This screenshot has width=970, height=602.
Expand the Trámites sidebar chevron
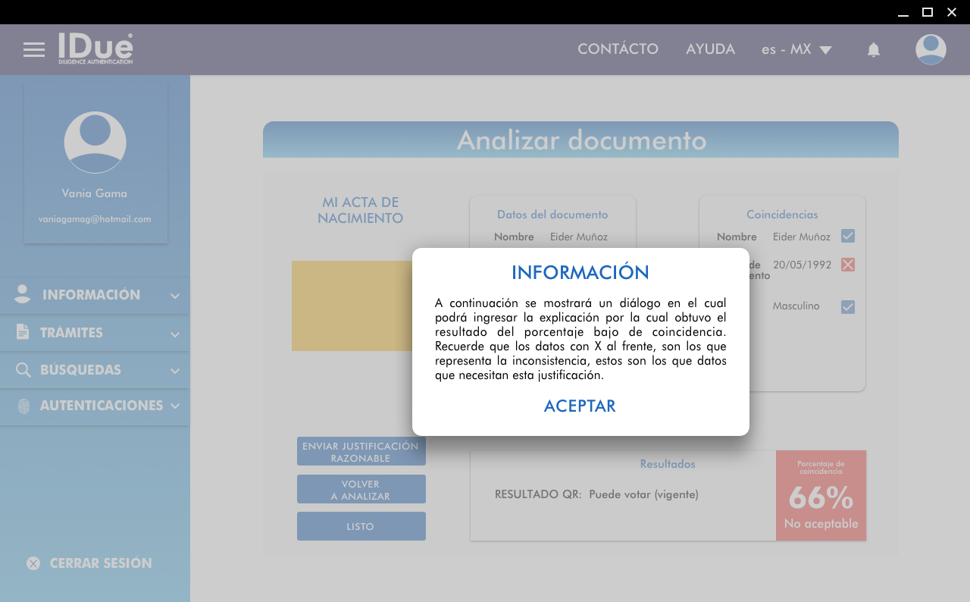point(175,334)
